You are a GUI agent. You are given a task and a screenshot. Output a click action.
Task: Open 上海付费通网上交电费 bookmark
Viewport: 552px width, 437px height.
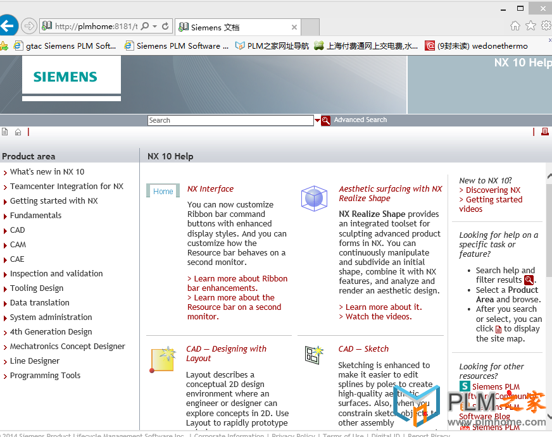(x=366, y=46)
